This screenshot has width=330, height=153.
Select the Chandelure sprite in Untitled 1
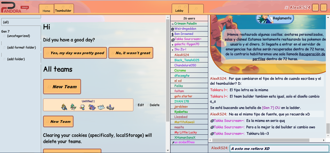[110, 107]
